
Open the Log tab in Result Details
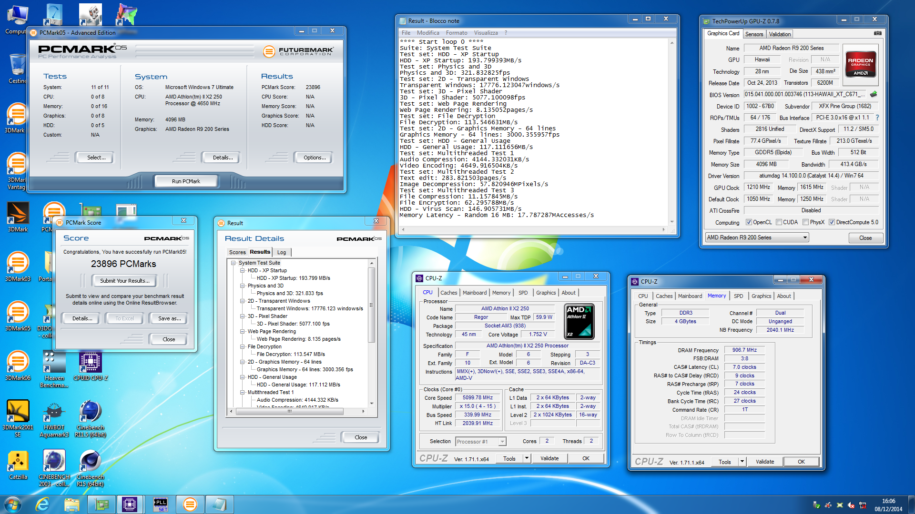point(282,252)
